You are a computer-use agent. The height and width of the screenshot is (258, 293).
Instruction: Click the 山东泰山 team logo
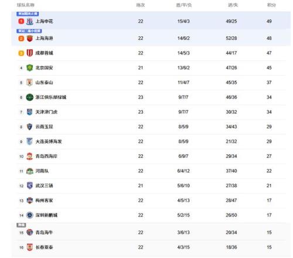click(x=30, y=83)
